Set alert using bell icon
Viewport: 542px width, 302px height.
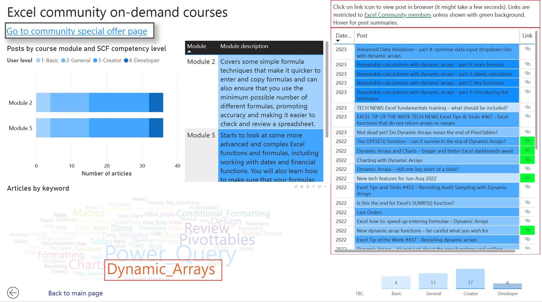click(x=308, y=187)
